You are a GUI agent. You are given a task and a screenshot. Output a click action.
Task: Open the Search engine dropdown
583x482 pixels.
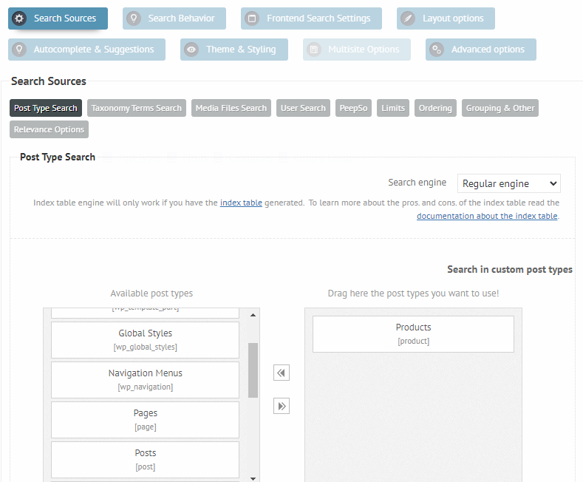click(x=508, y=183)
